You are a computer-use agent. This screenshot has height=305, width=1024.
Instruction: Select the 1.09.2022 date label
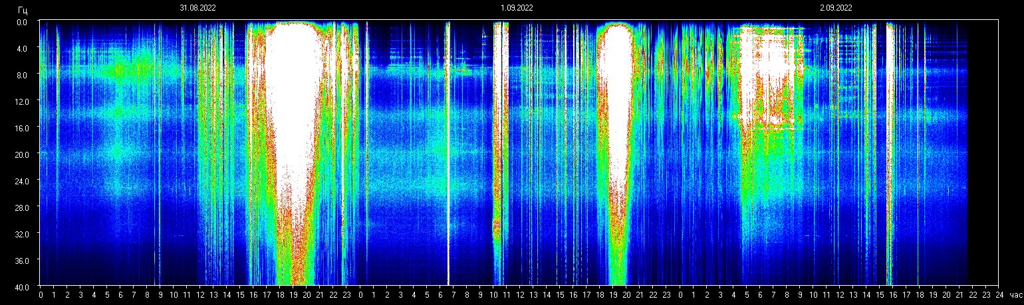click(517, 8)
